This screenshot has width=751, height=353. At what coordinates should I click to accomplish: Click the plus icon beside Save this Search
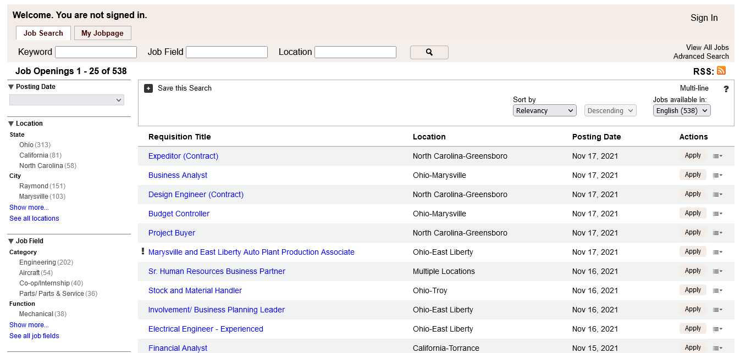[148, 88]
